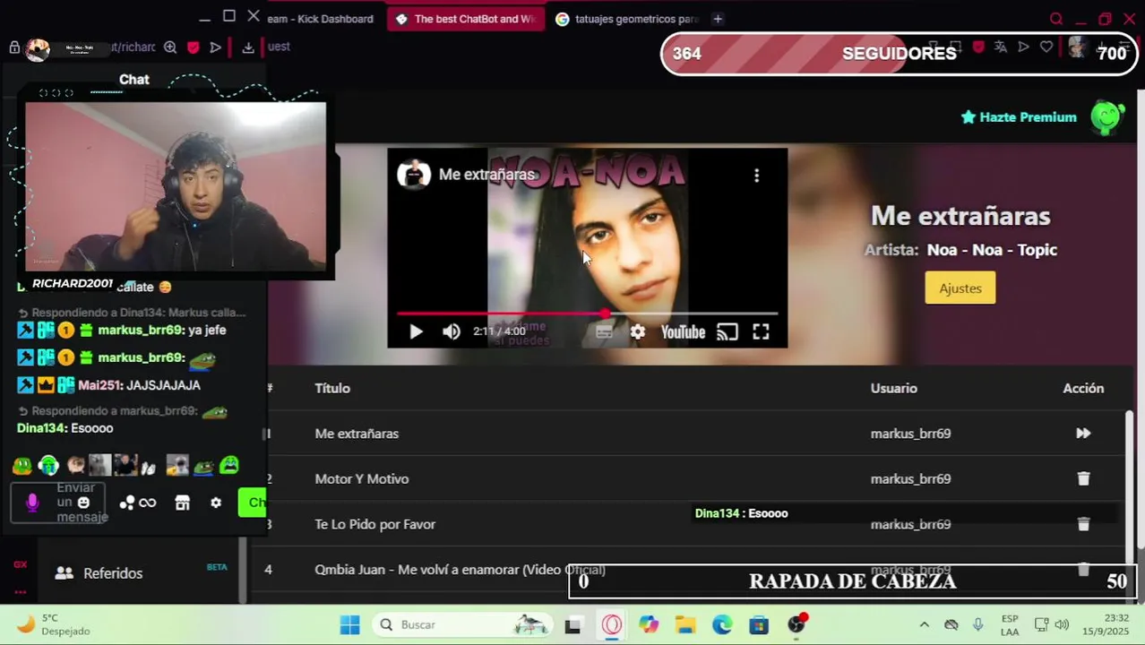This screenshot has width=1145, height=645.
Task: Enter fullscreen in the YouTube player
Action: pos(761,332)
